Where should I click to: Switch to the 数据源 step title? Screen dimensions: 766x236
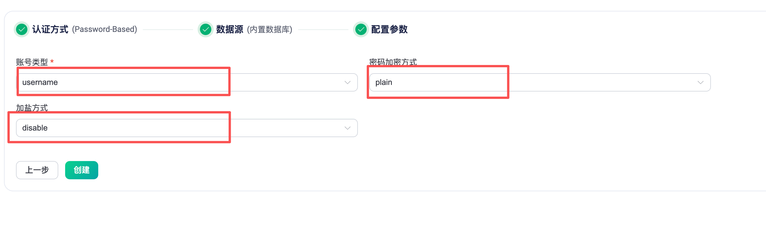pyautogui.click(x=230, y=29)
